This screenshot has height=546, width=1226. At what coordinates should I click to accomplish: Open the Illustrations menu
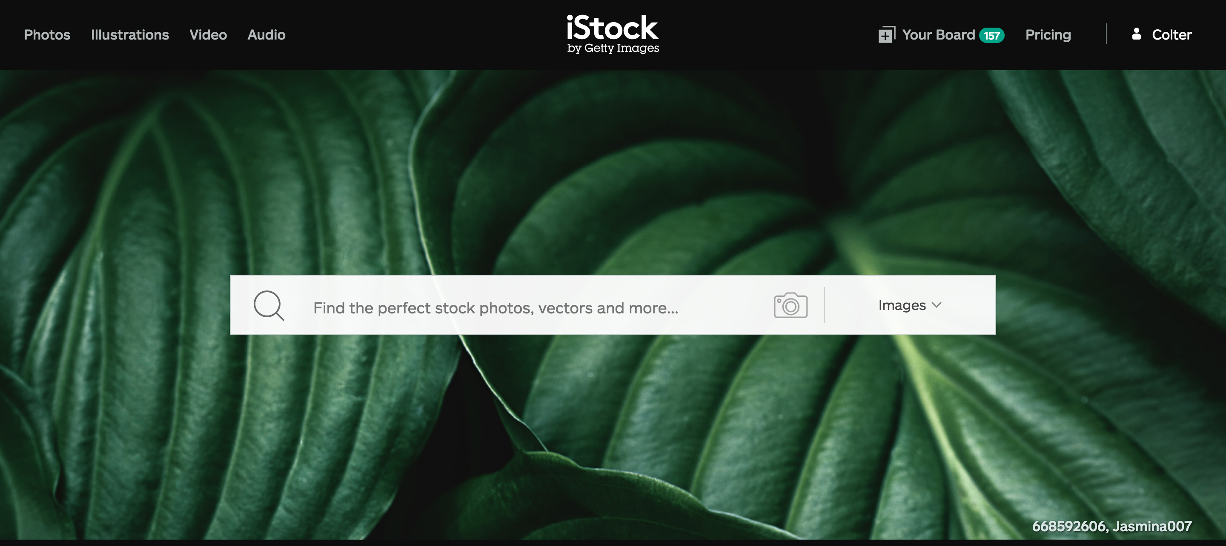130,35
